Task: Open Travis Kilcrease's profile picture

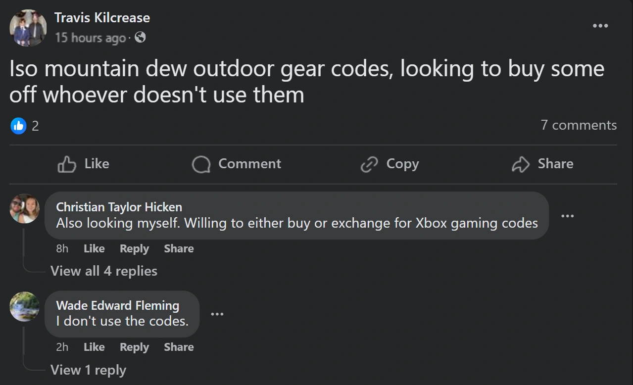Action: click(28, 28)
